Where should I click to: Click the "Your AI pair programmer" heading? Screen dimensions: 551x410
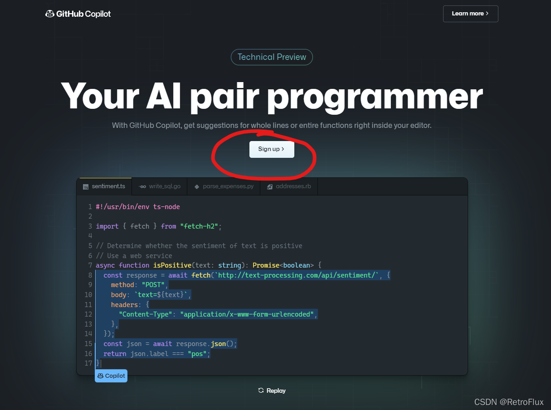[x=272, y=96]
